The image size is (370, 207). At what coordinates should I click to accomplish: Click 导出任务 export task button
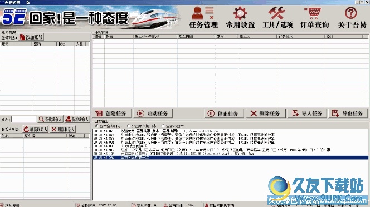348,114
